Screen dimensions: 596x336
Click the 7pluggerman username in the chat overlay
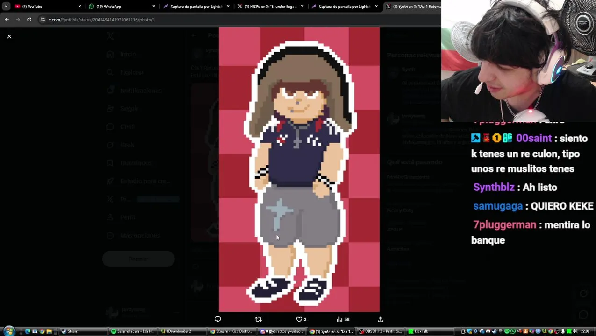(505, 225)
